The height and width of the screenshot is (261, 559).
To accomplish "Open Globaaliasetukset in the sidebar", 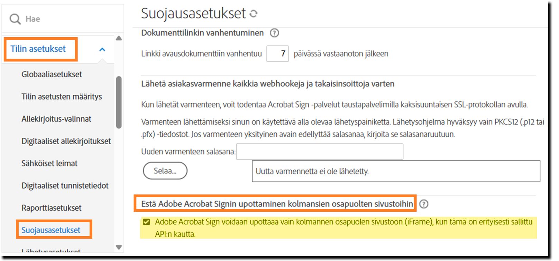I will click(x=52, y=74).
